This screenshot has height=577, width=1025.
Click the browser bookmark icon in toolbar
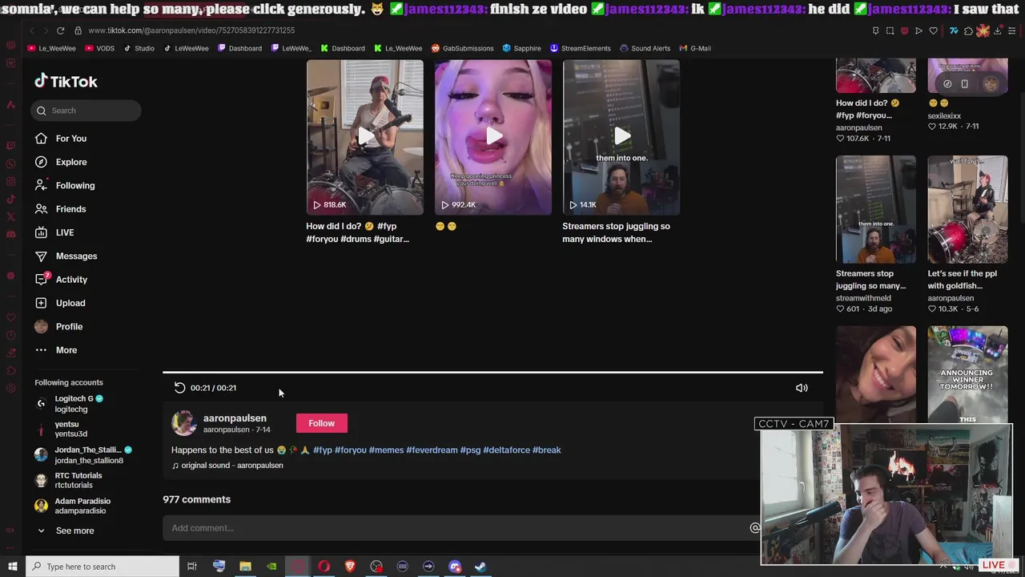point(875,30)
